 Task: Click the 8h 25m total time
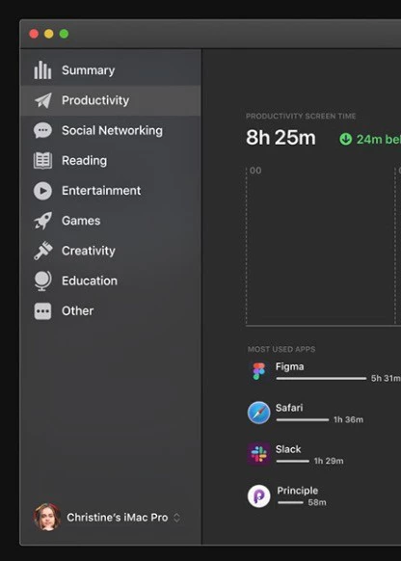pos(281,138)
